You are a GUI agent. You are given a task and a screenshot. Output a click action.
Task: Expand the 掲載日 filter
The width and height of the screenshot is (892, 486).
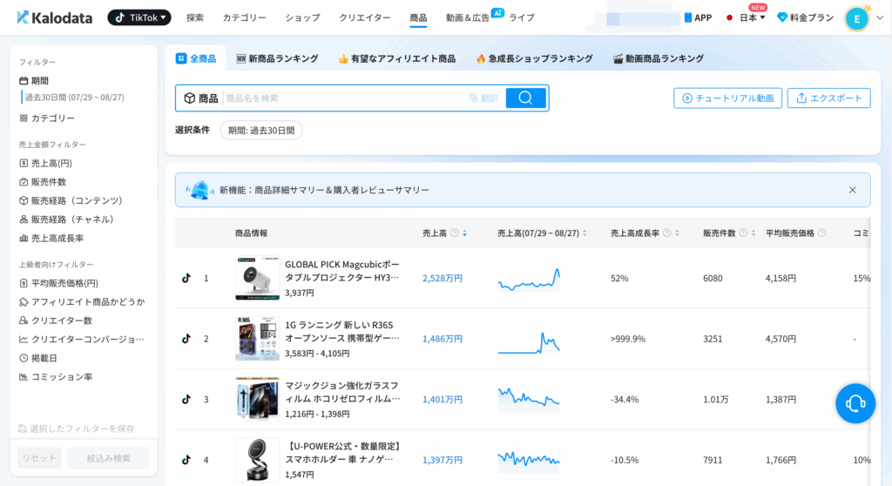38,359
